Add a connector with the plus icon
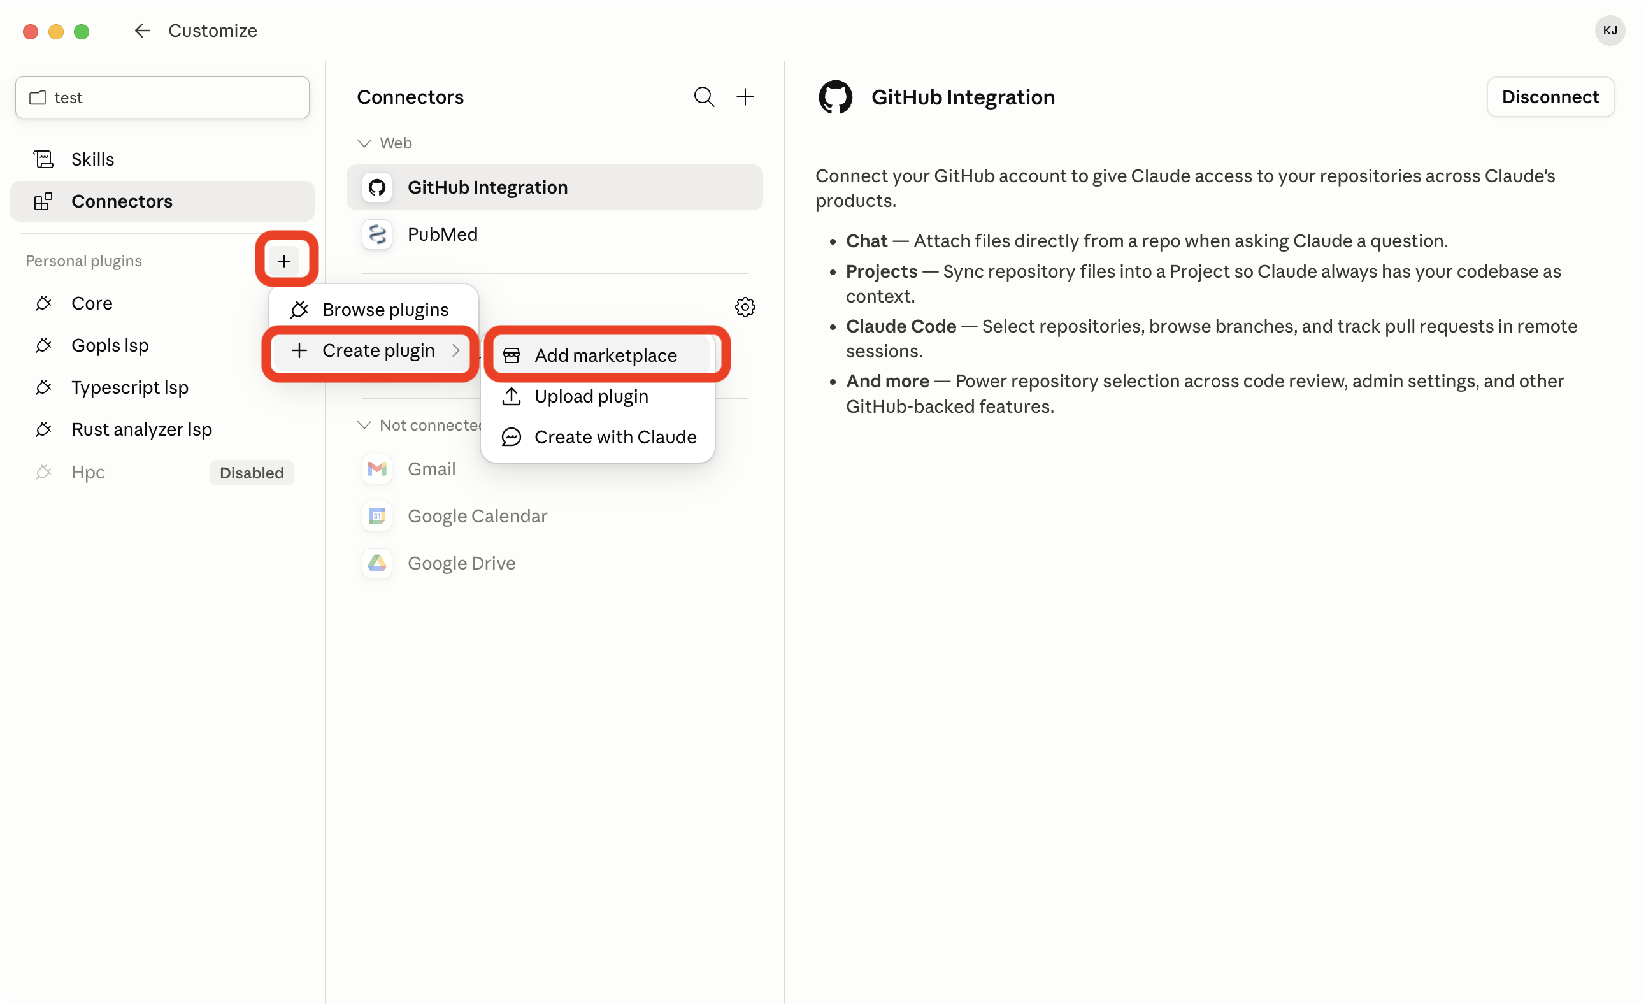This screenshot has height=1004, width=1646. [745, 97]
